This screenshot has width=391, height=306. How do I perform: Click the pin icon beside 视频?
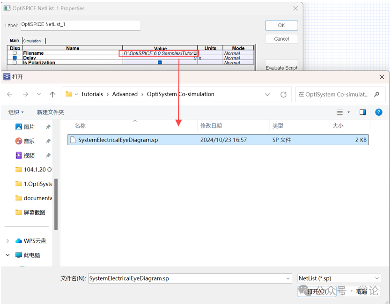coord(48,156)
